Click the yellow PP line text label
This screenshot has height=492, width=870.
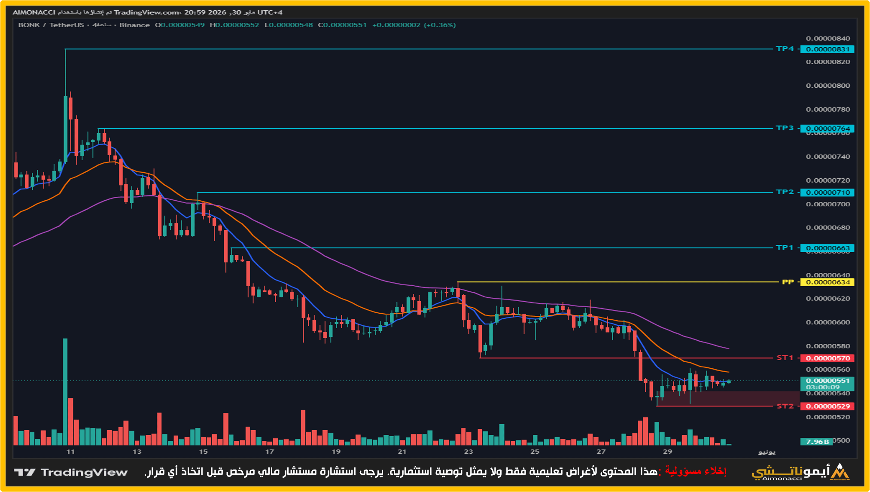pos(788,282)
